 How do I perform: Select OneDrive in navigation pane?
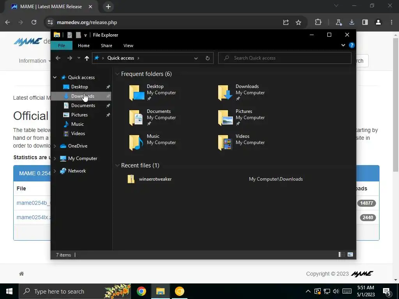78,146
